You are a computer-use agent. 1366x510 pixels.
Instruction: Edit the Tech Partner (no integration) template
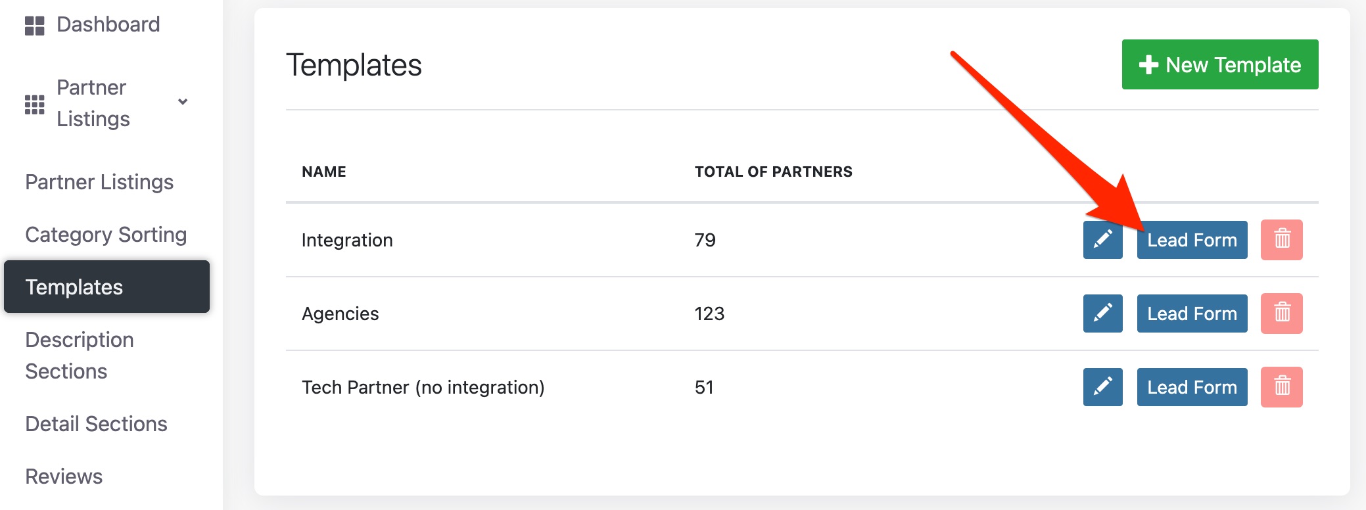pos(1102,387)
